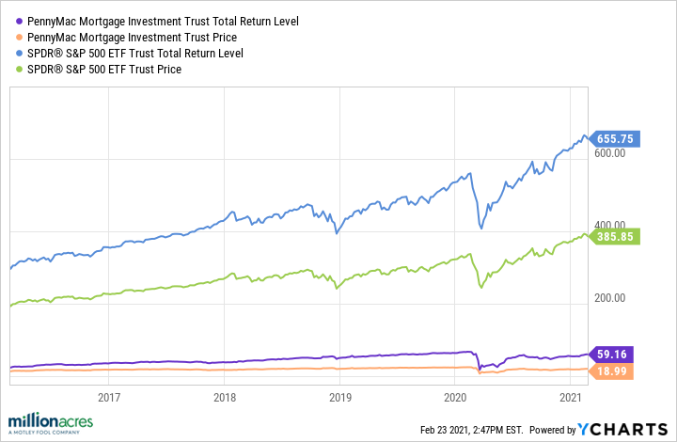Viewport: 677px width, 442px height.
Task: Click the 600.00 y-axis label
Action: 609,153
